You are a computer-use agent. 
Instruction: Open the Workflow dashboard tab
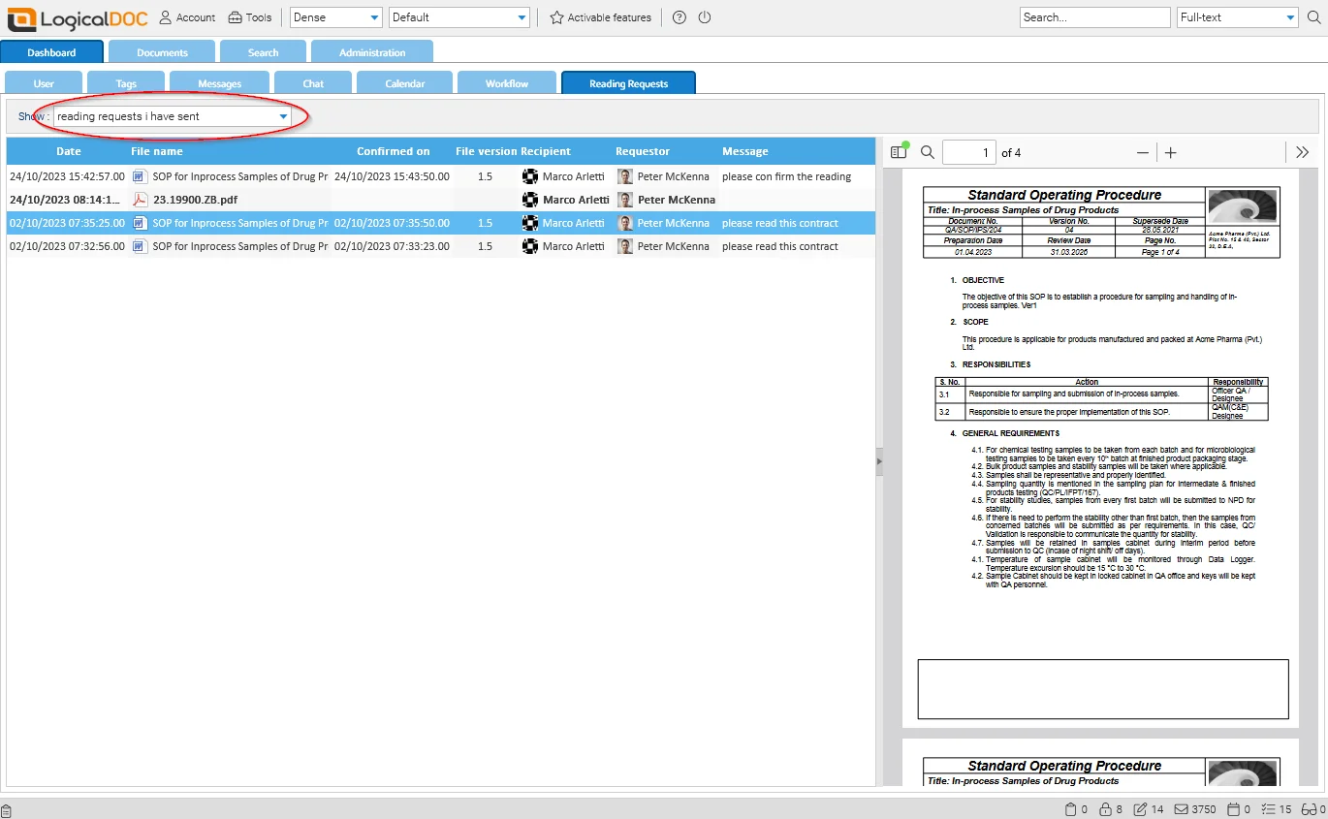[506, 82]
